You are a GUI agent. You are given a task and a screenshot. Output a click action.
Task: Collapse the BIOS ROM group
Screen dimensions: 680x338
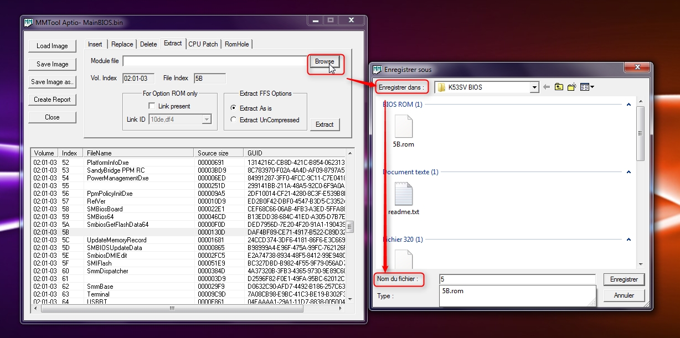[629, 104]
